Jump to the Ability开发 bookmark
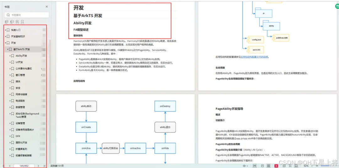339x168 pixels. [x=21, y=56]
